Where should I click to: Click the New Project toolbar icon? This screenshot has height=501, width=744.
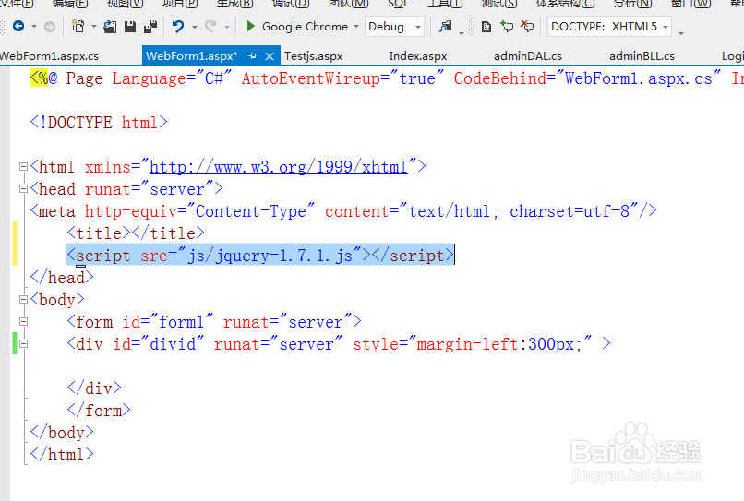click(78, 26)
